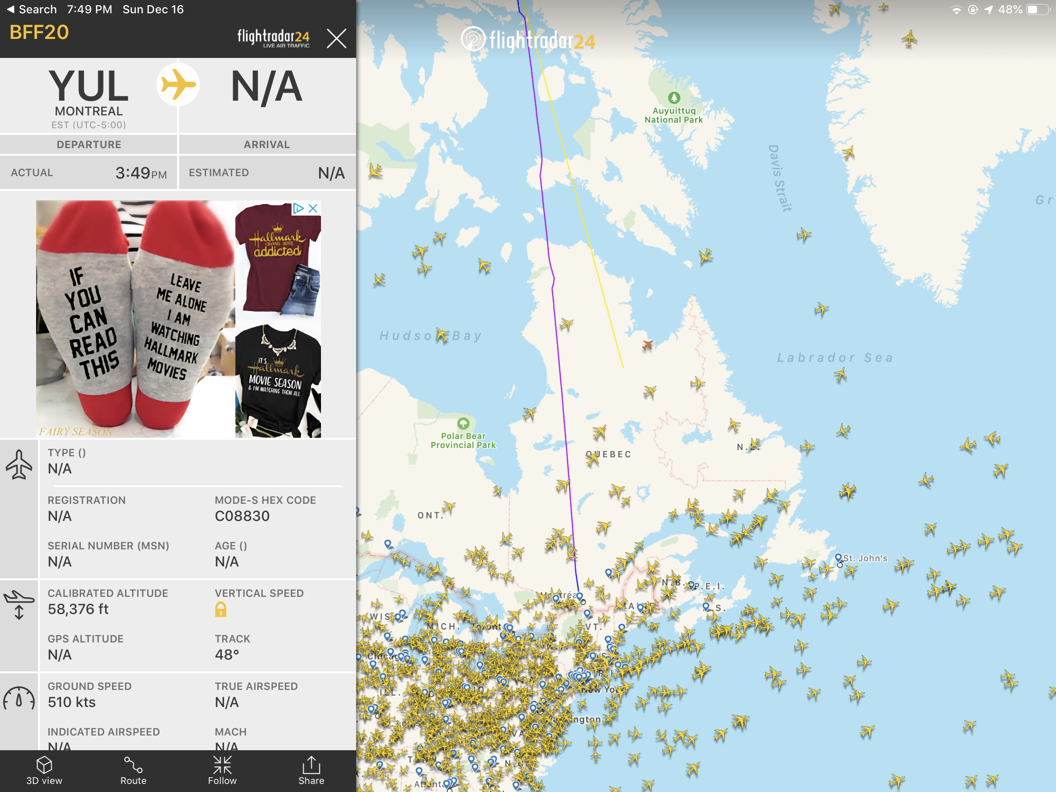Tap the aircraft type icon row
The image size is (1056, 792).
tap(178, 462)
